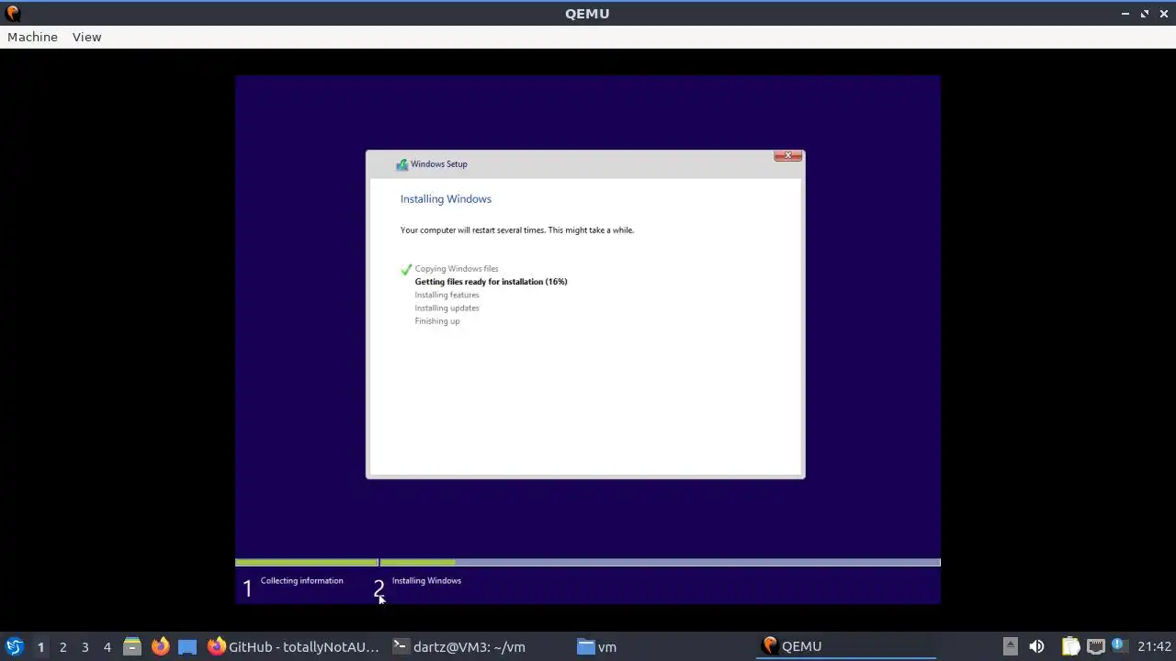This screenshot has height=661, width=1176.
Task: Close the QEMU window
Action: [x=1163, y=13]
